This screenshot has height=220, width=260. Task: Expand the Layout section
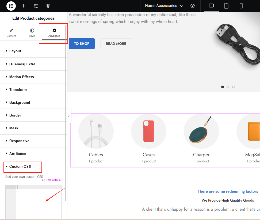coord(15,51)
